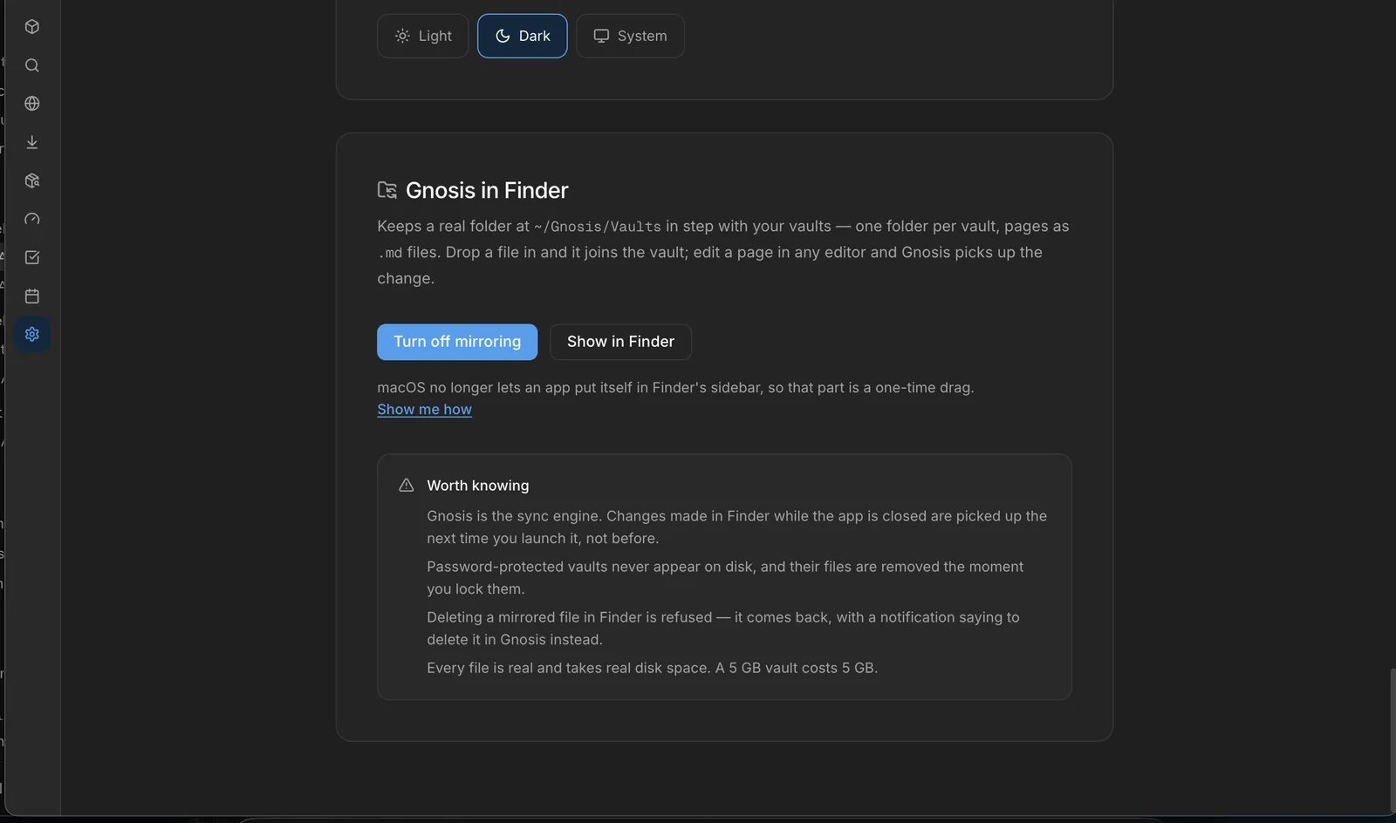Click the Turn off mirroring button
Viewport: 1396px width, 823px height.
click(x=457, y=342)
